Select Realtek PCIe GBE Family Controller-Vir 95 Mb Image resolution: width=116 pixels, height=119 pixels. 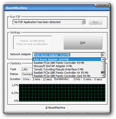click(67, 73)
